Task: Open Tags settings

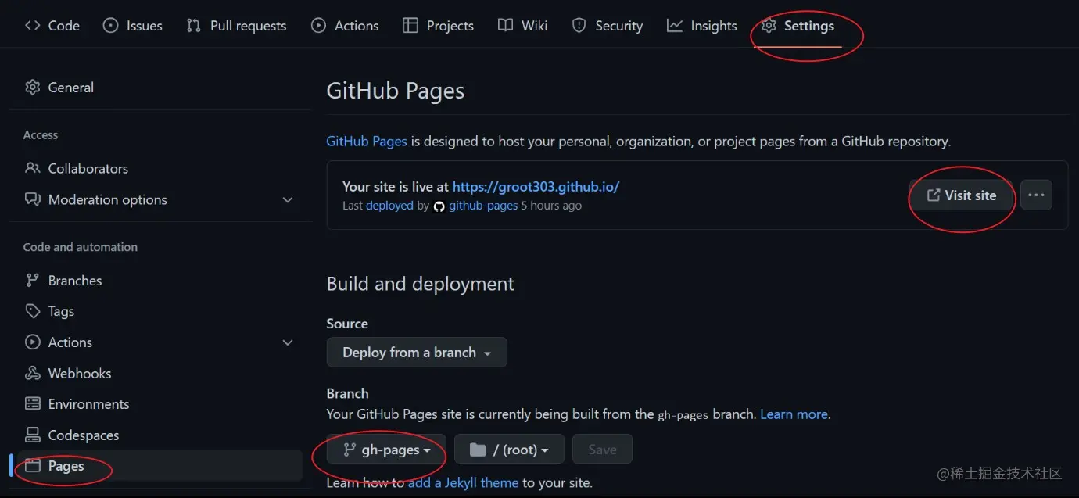Action: click(x=160, y=311)
